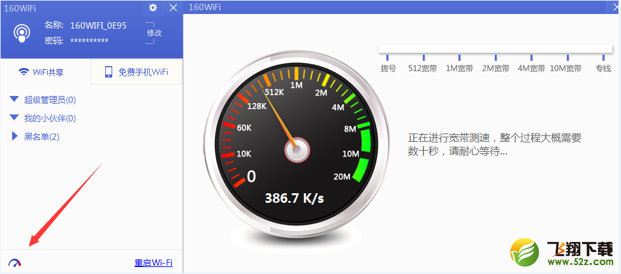
Task: Open the speed test gauge icon
Action: point(15,263)
